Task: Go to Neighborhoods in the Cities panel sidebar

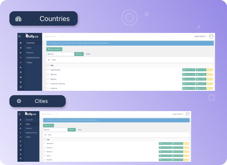Action: pos(32,133)
